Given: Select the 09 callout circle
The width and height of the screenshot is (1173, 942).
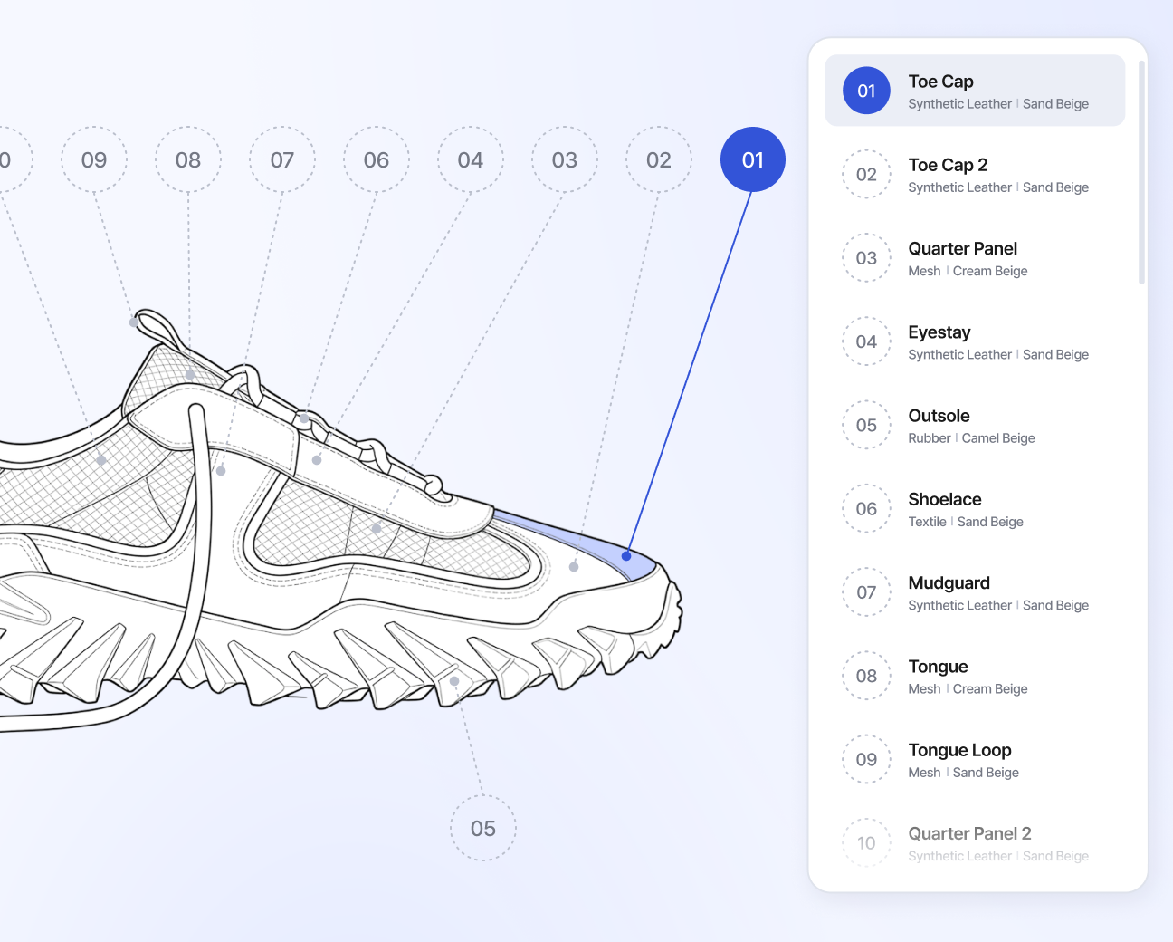Looking at the screenshot, I should pos(94,159).
